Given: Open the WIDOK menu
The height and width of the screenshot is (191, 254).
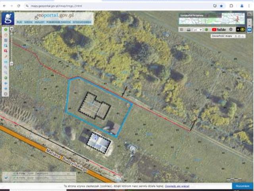Looking at the screenshot, I should coord(29,22).
